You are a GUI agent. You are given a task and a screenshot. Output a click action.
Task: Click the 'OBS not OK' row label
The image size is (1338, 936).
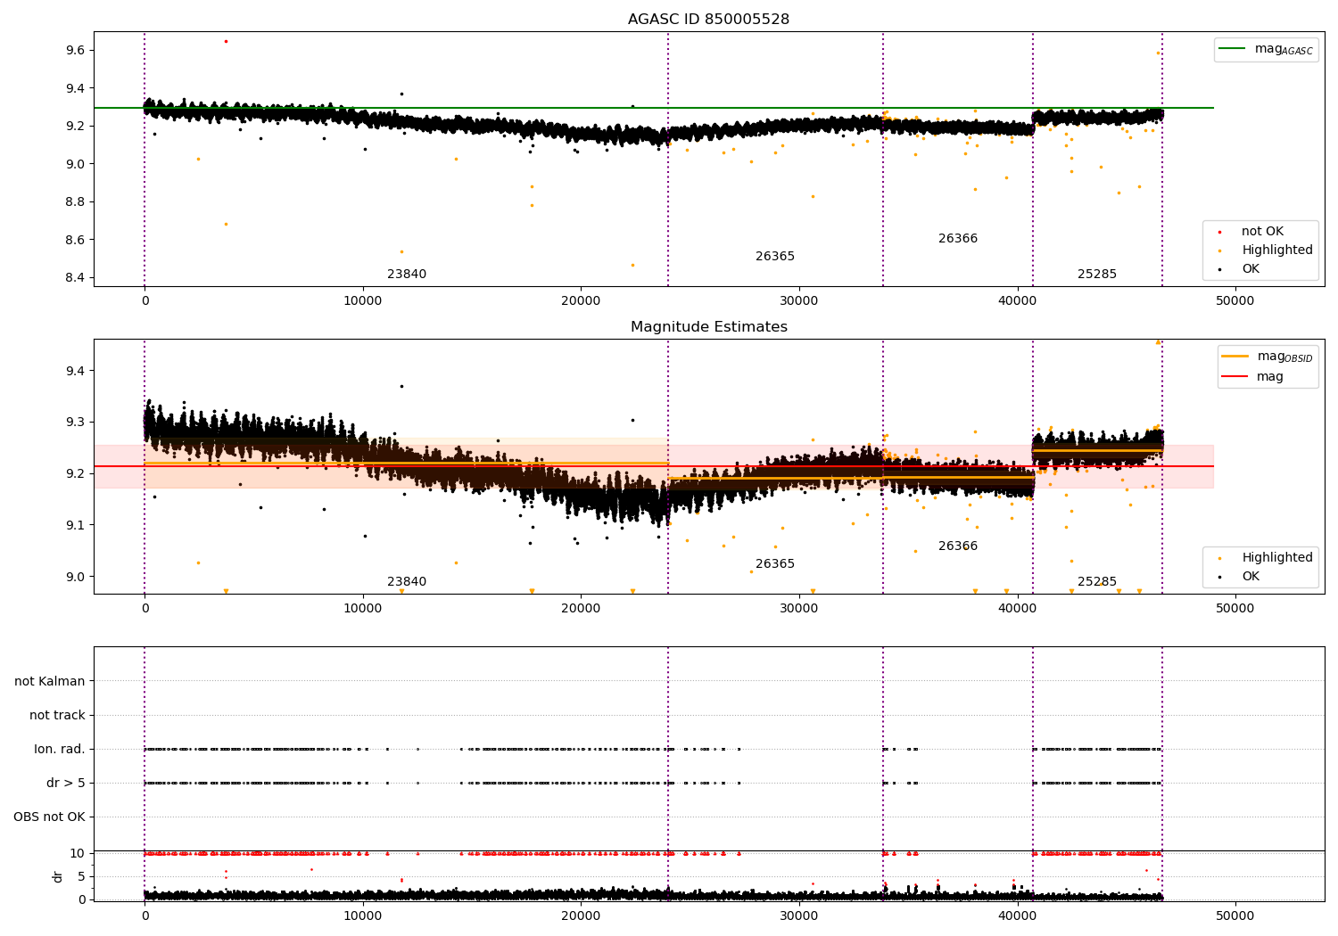tap(50, 817)
